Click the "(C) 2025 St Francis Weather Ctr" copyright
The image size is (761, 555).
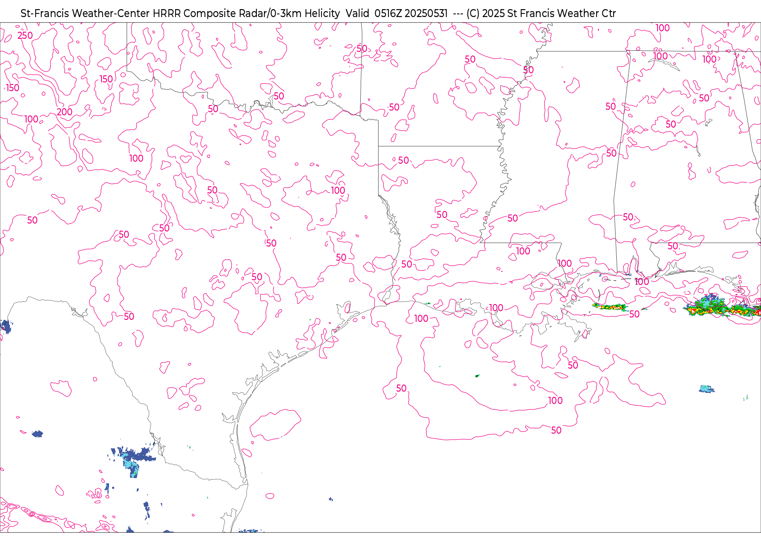[541, 13]
